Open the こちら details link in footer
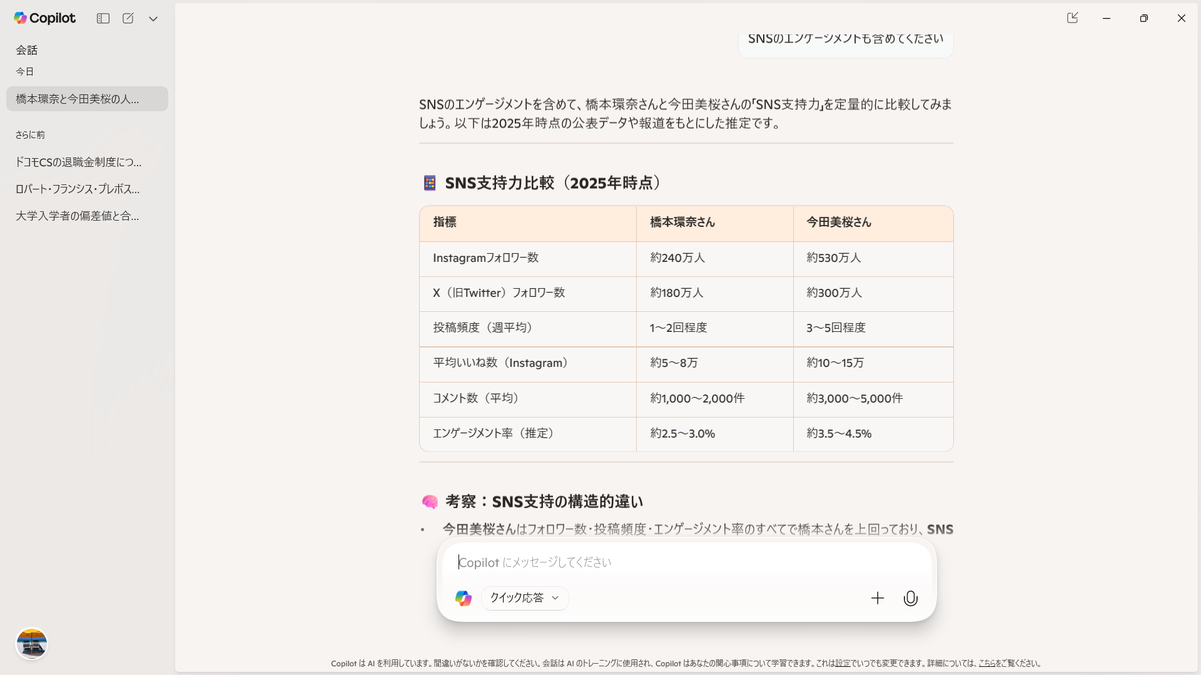Viewport: 1201px width, 675px height. click(986, 664)
